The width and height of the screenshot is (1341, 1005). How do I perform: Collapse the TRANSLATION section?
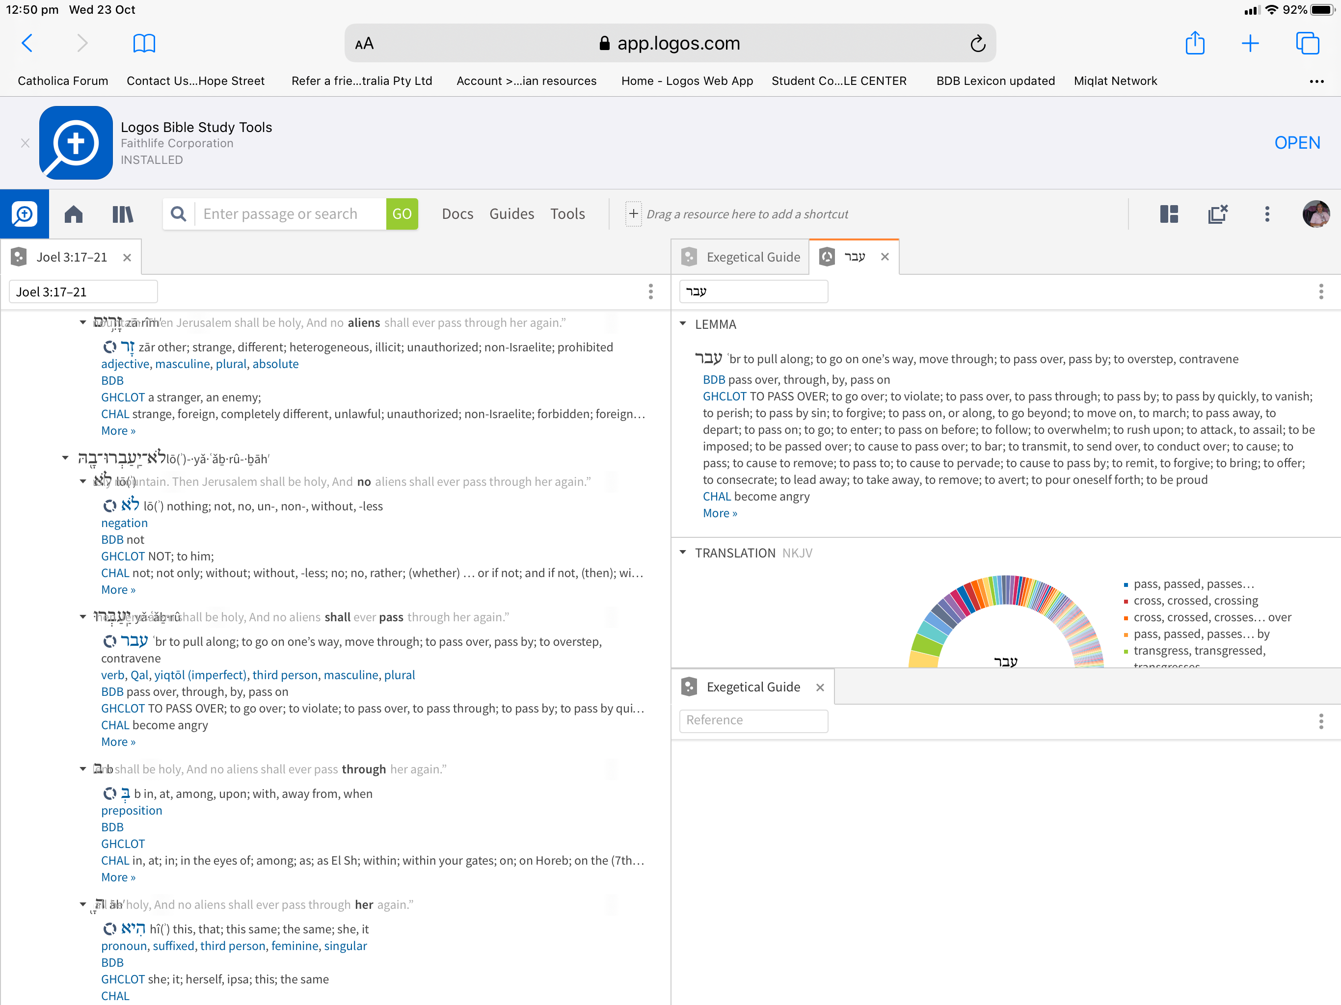683,552
